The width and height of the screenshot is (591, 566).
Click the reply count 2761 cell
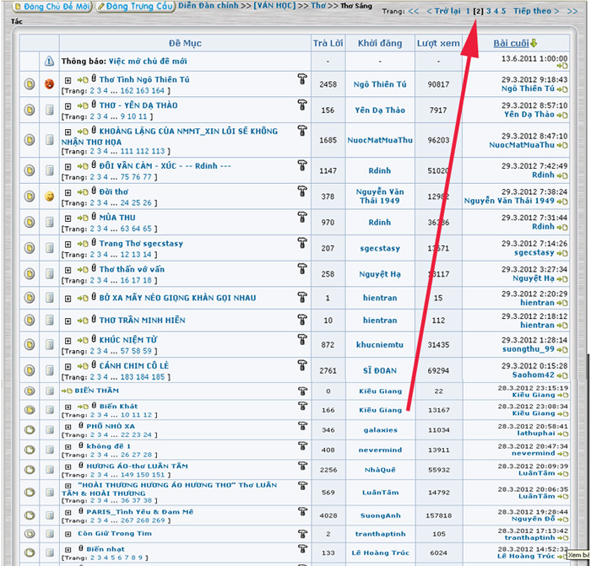(328, 370)
